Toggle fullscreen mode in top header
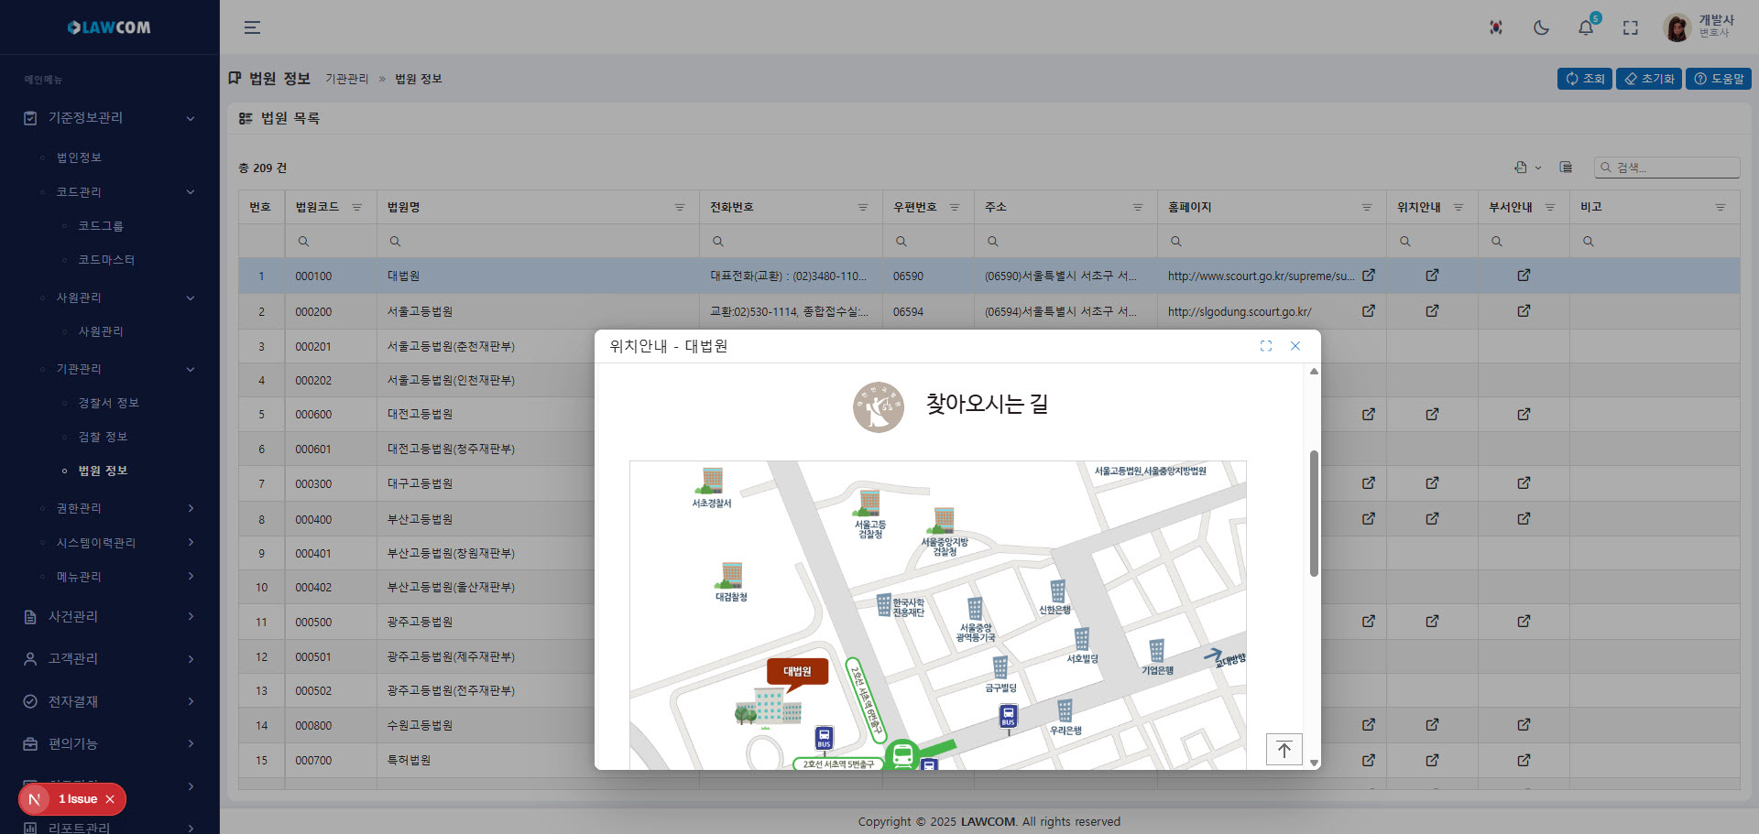 [x=1630, y=27]
